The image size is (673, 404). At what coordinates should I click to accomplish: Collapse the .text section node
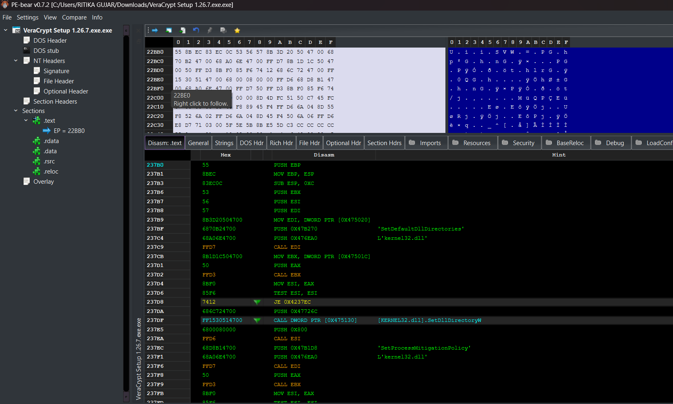click(26, 120)
